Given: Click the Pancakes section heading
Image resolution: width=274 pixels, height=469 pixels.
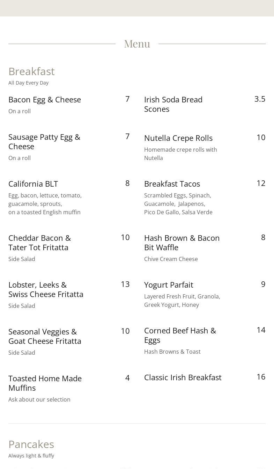Looking at the screenshot, I should tap(31, 444).
